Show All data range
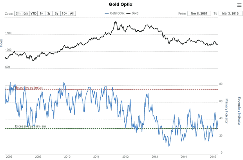The height and width of the screenshot is (160, 243). [72, 13]
